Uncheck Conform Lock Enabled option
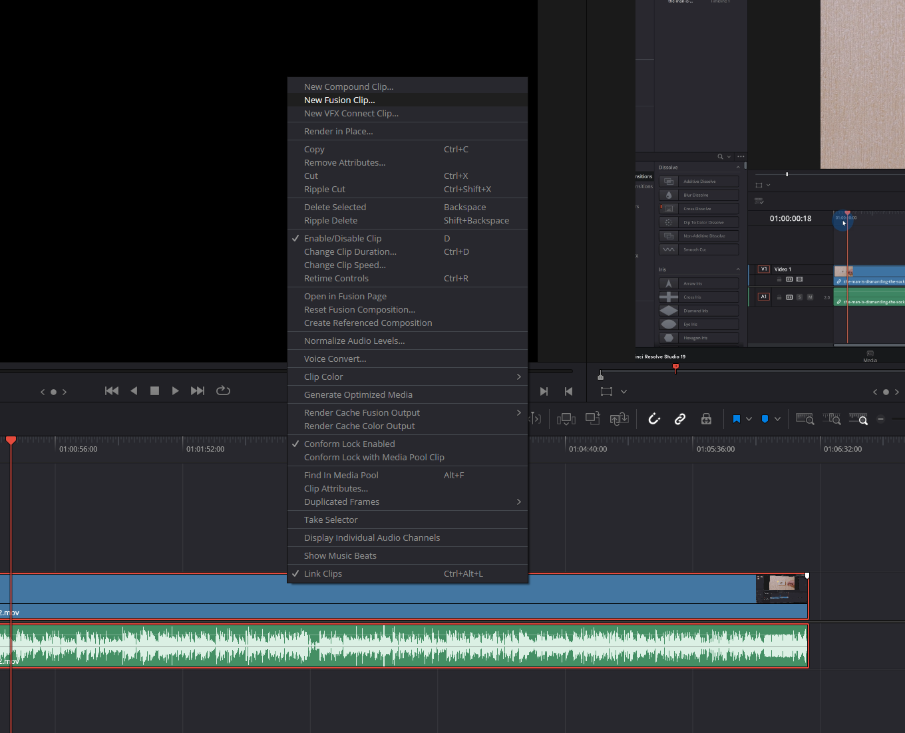This screenshot has height=733, width=905. point(349,444)
